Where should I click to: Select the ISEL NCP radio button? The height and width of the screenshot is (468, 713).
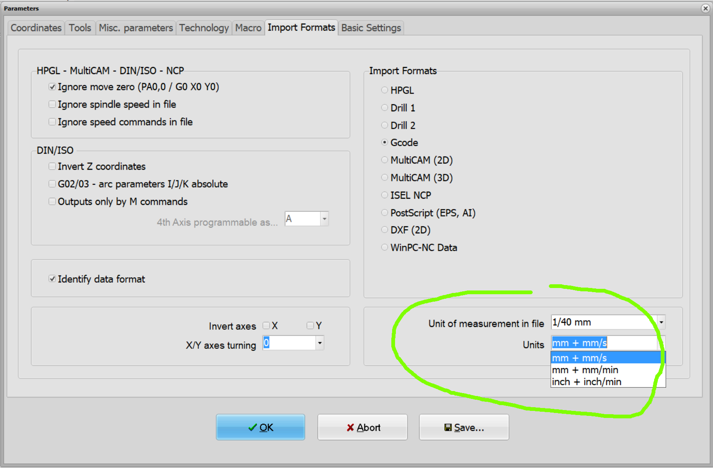[x=385, y=195]
